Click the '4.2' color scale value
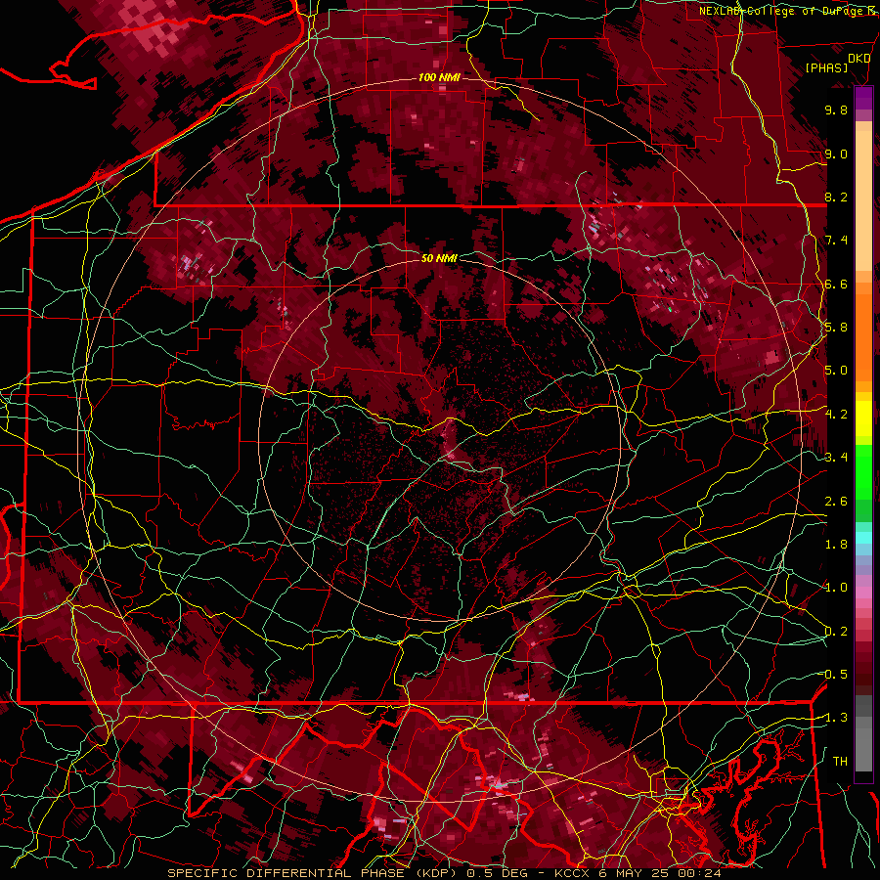 pos(836,415)
